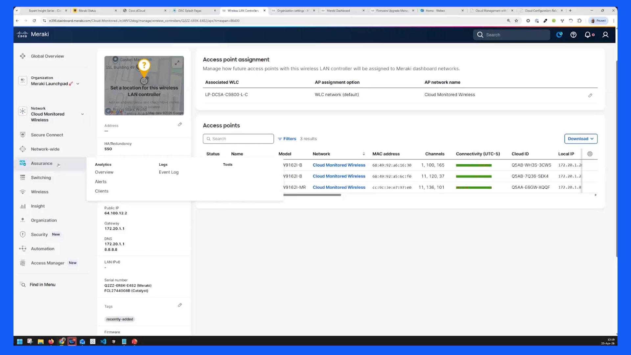Image resolution: width=631 pixels, height=355 pixels.
Task: Open table column settings gear icon
Action: click(x=590, y=154)
